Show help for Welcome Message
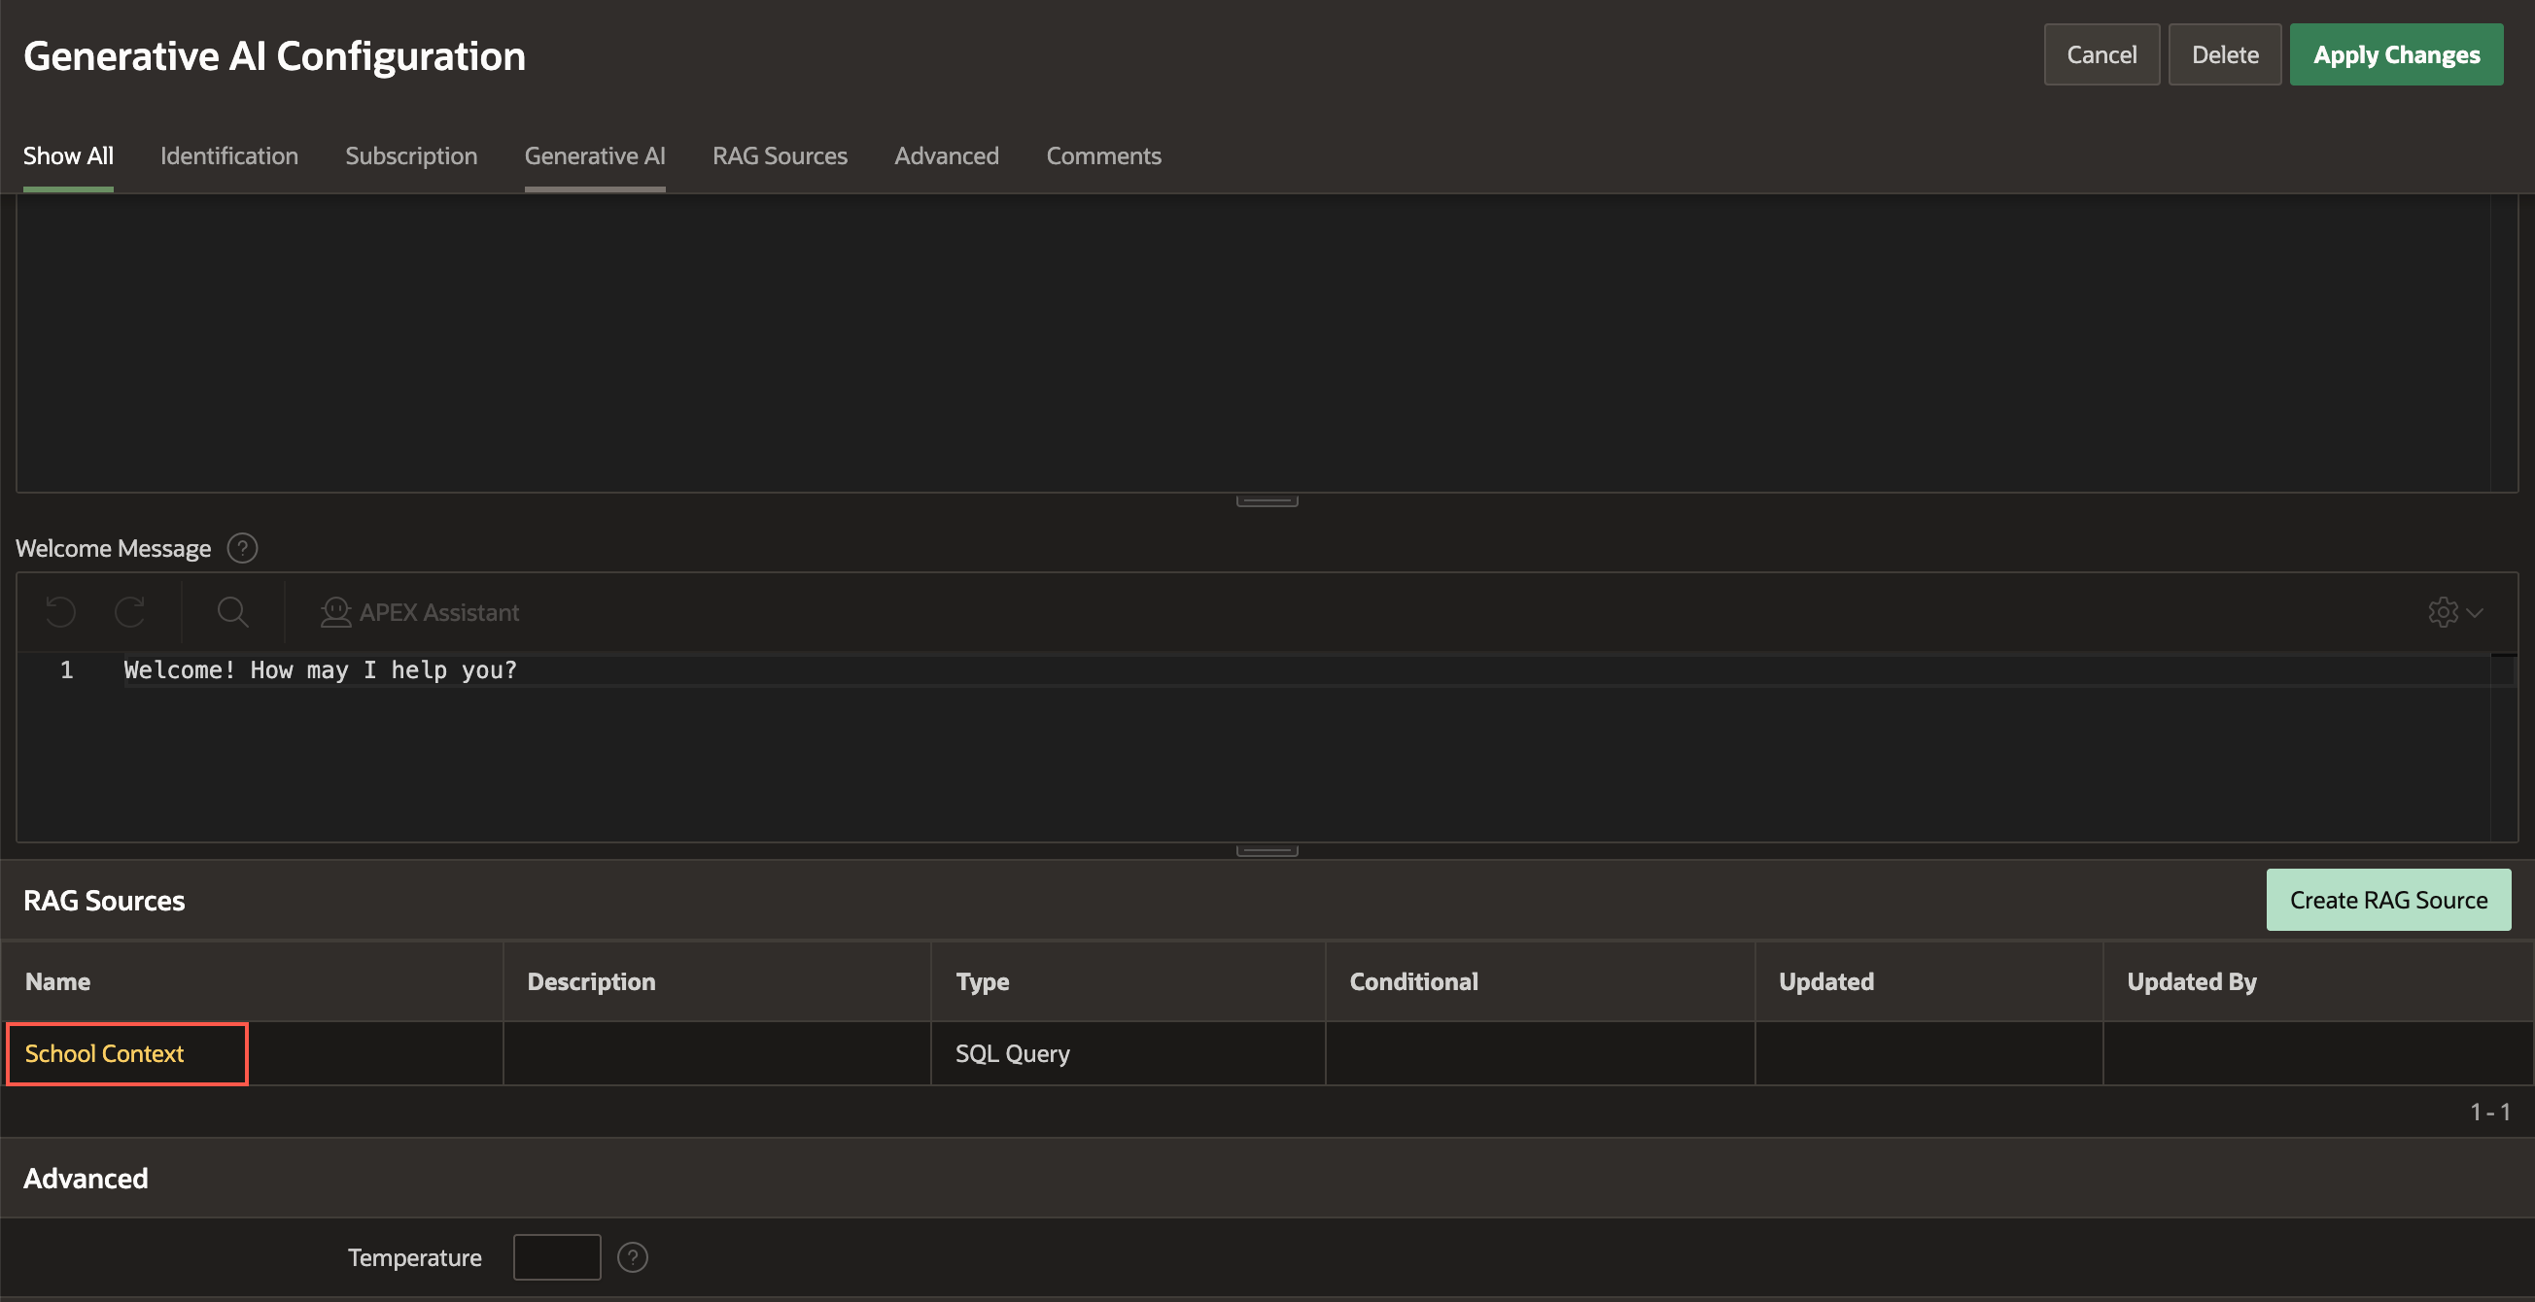The image size is (2535, 1302). (242, 548)
